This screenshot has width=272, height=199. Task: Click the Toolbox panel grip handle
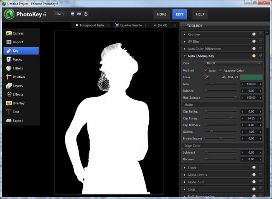pyautogui.click(x=183, y=26)
